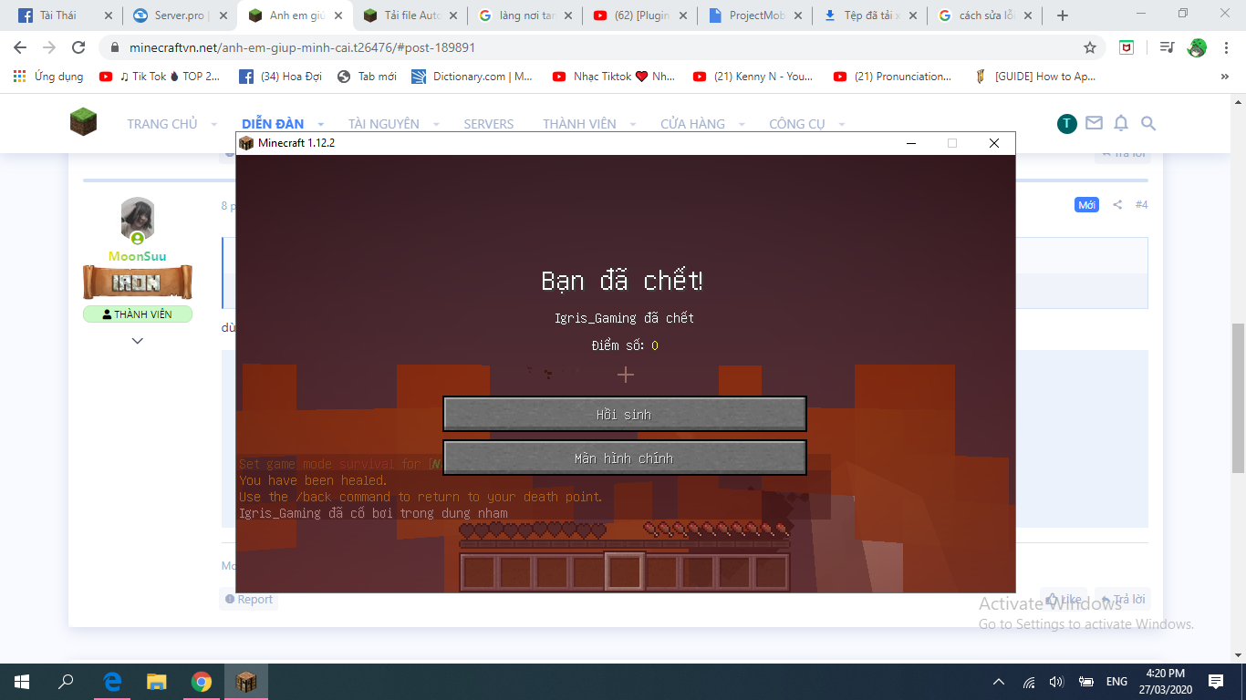This screenshot has width=1246, height=700.
Task: Open the forum notification bell
Action: (x=1121, y=123)
